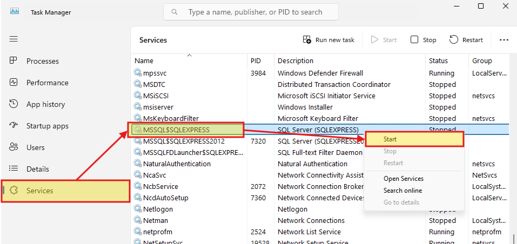The width and height of the screenshot is (517, 244).
Task: Click PID 3984 cell
Action: tap(258, 73)
